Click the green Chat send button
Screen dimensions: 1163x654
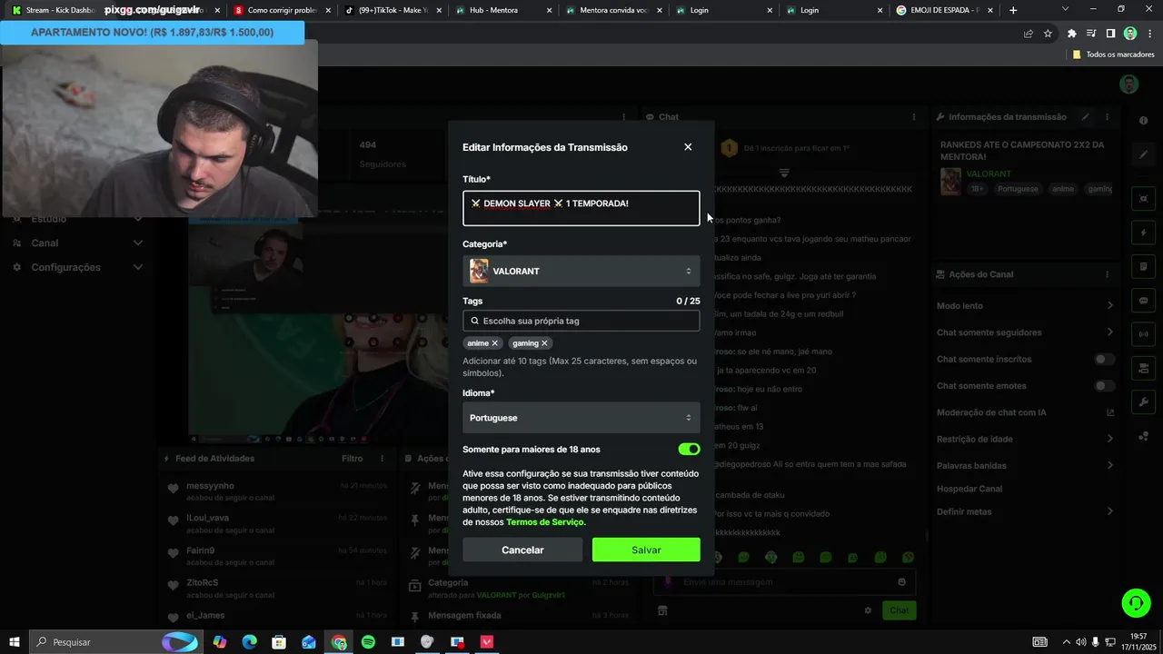[899, 610]
